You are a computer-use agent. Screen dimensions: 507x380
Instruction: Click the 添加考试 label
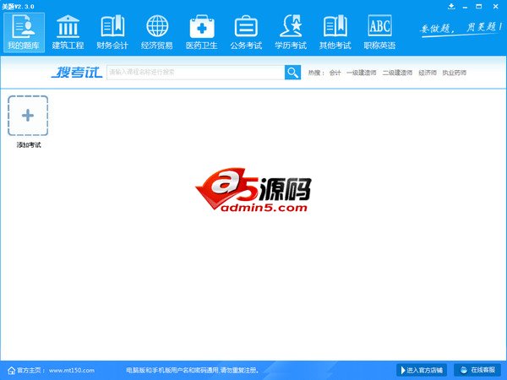coord(29,145)
